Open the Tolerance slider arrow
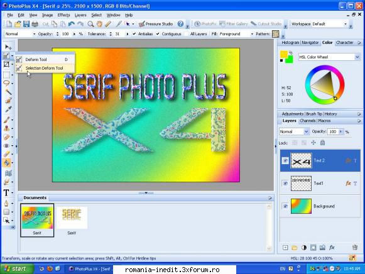Viewport: 365px width, 274px height. (x=127, y=34)
